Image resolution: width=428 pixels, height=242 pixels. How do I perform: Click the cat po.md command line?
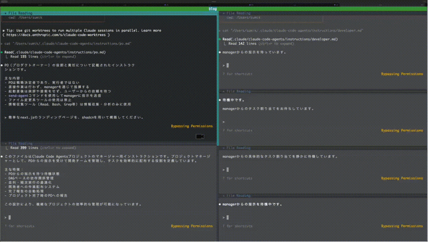(x=68, y=43)
